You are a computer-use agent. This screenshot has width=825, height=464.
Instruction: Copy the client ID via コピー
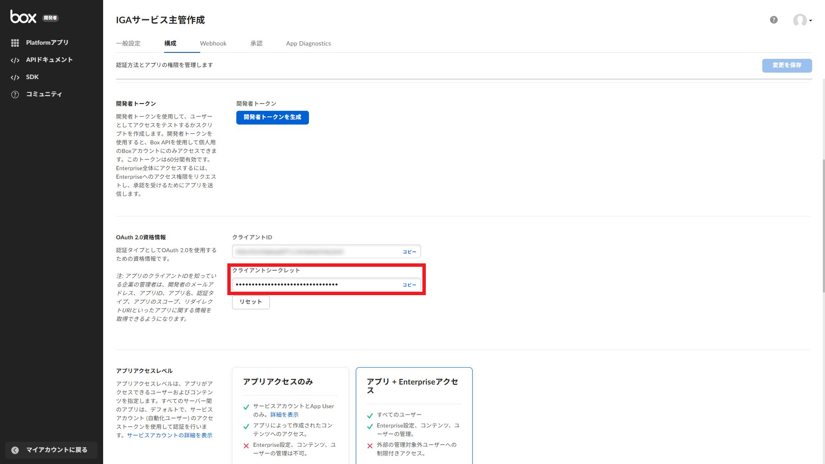[x=409, y=252]
